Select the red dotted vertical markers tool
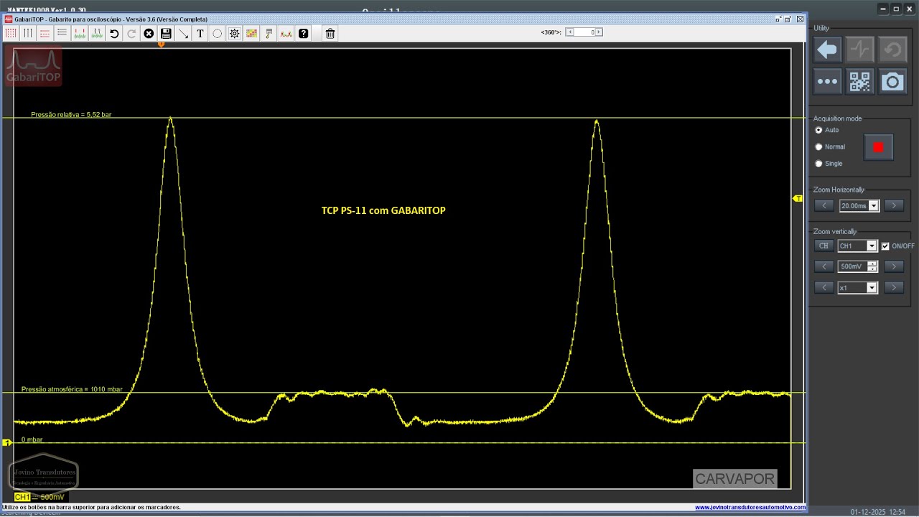 pyautogui.click(x=11, y=33)
